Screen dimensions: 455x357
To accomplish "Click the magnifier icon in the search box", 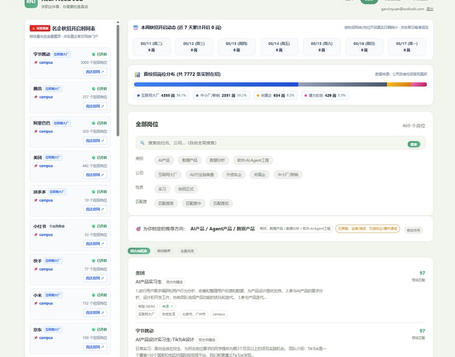I will [x=142, y=143].
